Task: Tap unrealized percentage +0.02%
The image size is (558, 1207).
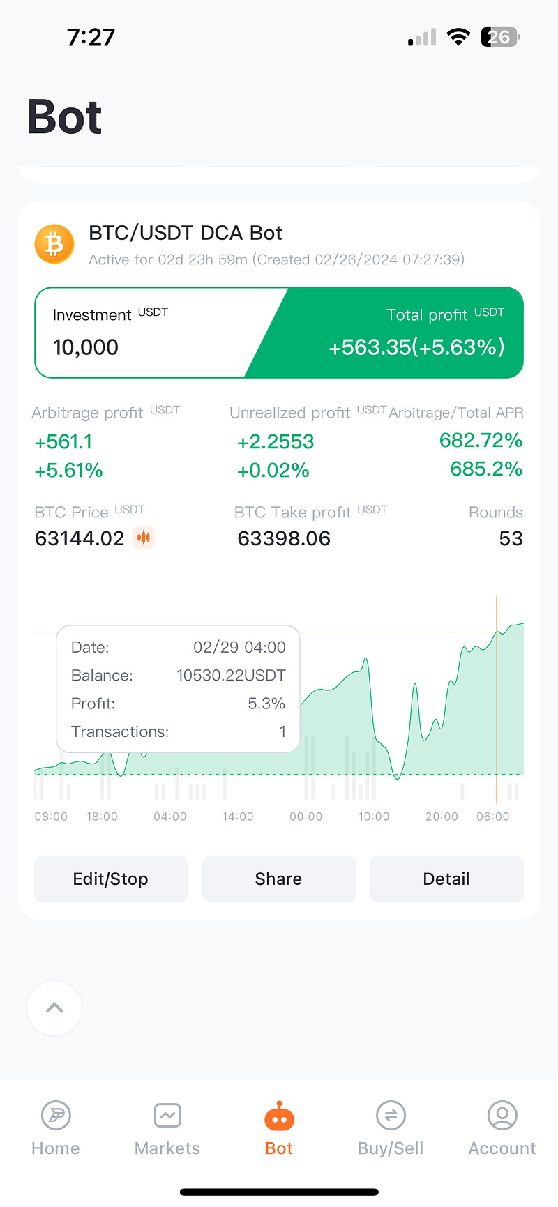Action: [273, 471]
